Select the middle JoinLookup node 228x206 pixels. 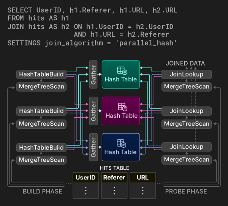coord(186,111)
